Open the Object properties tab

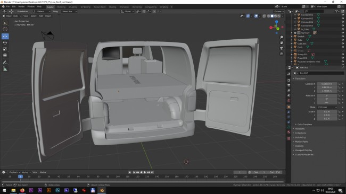tap(289, 107)
